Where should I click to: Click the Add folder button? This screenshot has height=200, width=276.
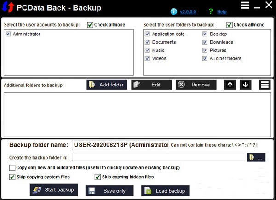pos(107,85)
